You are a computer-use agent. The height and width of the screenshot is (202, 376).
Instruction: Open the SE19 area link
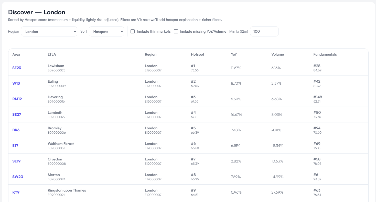click(x=16, y=161)
